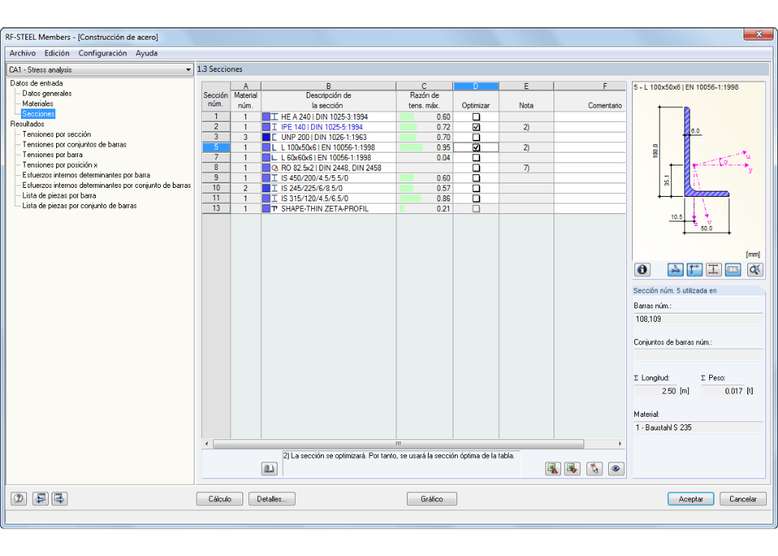Enable Optimizar for HE A 240
This screenshot has width=778, height=556.
tap(476, 117)
